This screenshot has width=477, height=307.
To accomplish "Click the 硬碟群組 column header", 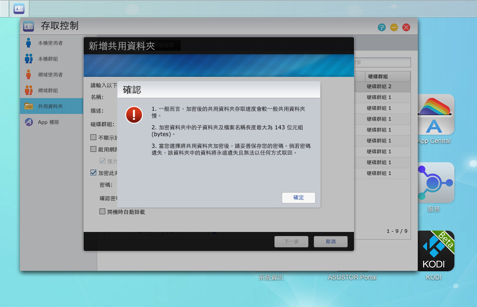I will tap(387, 76).
